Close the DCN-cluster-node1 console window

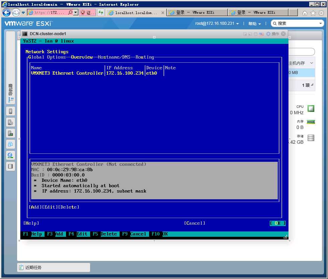283,34
